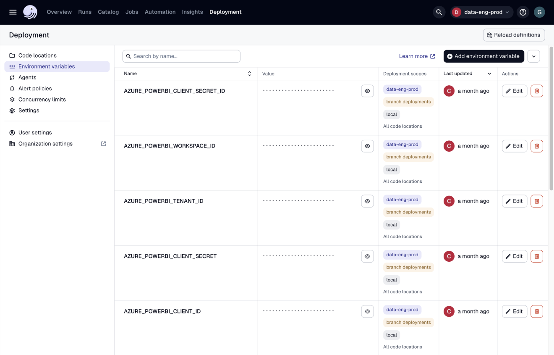Open the Insights section
This screenshot has height=355, width=554.
point(192,12)
